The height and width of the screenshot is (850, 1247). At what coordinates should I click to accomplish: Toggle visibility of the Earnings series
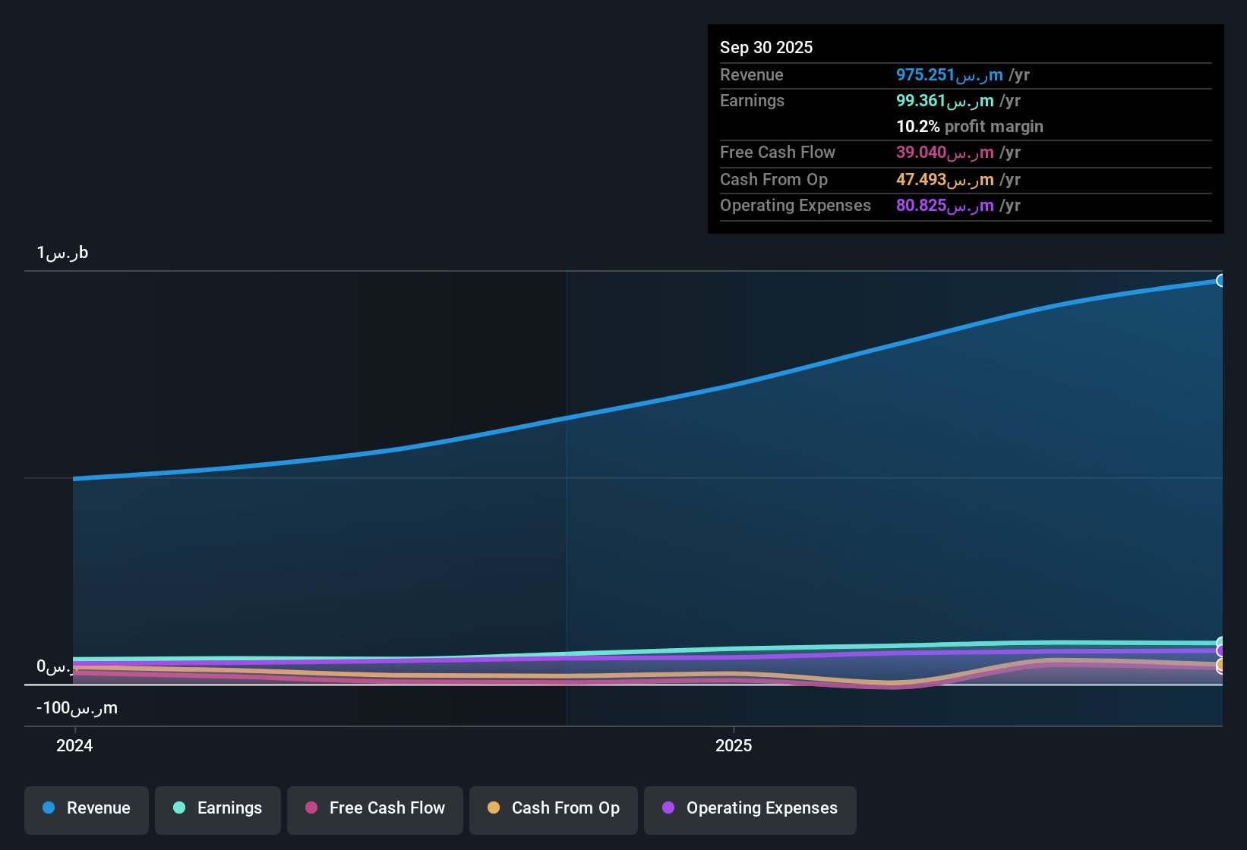click(x=217, y=808)
